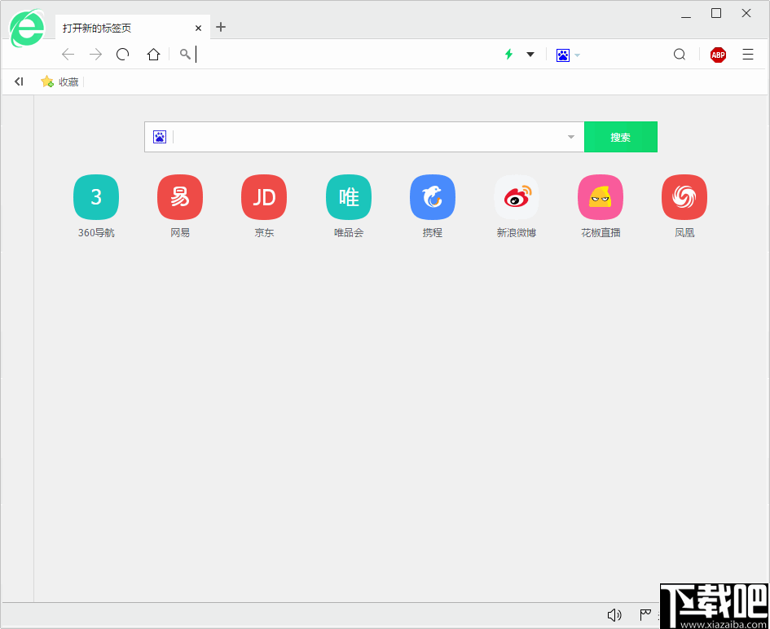Viewport: 770px width, 629px height.
Task: Go forward with the right arrow button
Action: point(96,54)
